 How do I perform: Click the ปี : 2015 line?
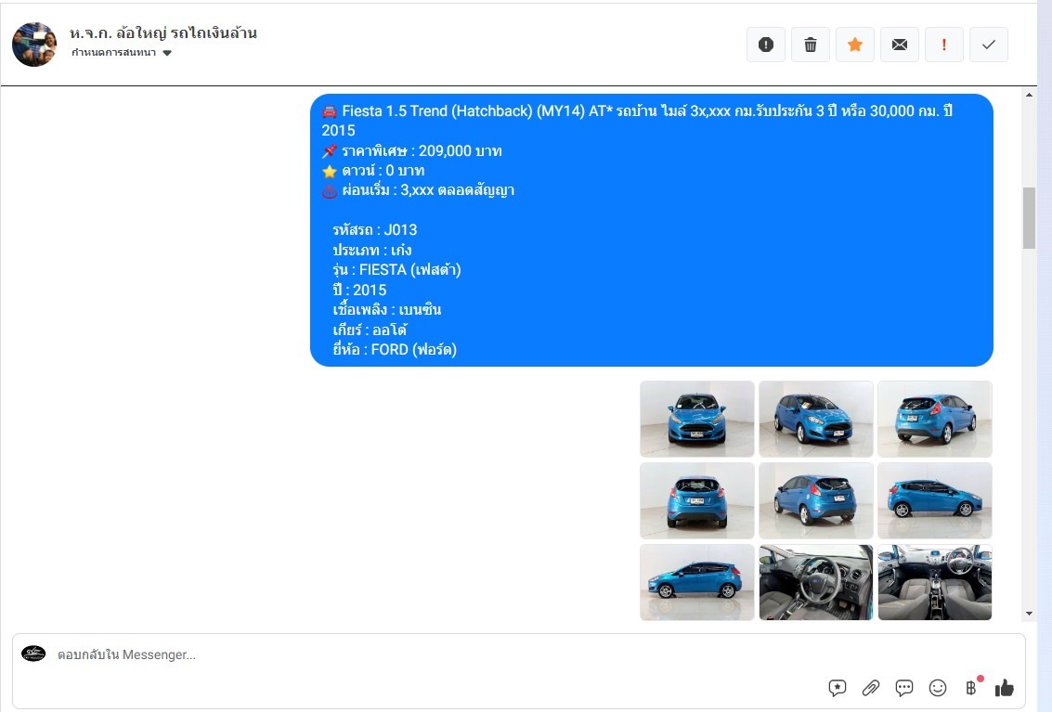click(x=359, y=290)
